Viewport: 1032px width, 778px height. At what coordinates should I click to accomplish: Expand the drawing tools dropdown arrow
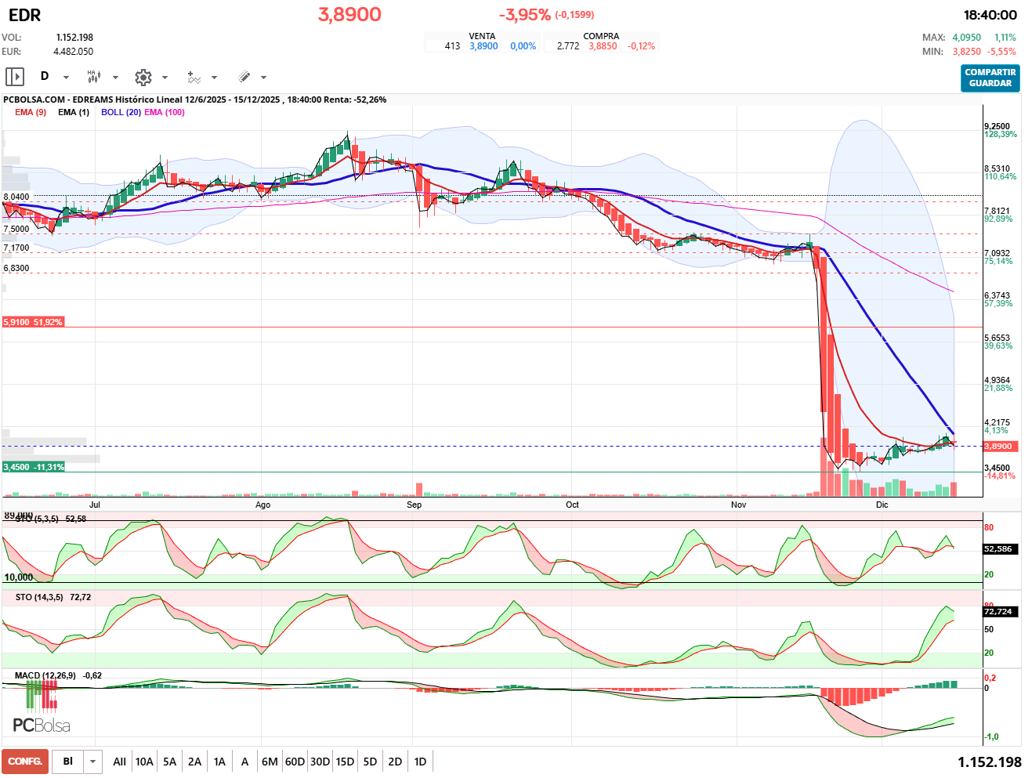click(263, 78)
